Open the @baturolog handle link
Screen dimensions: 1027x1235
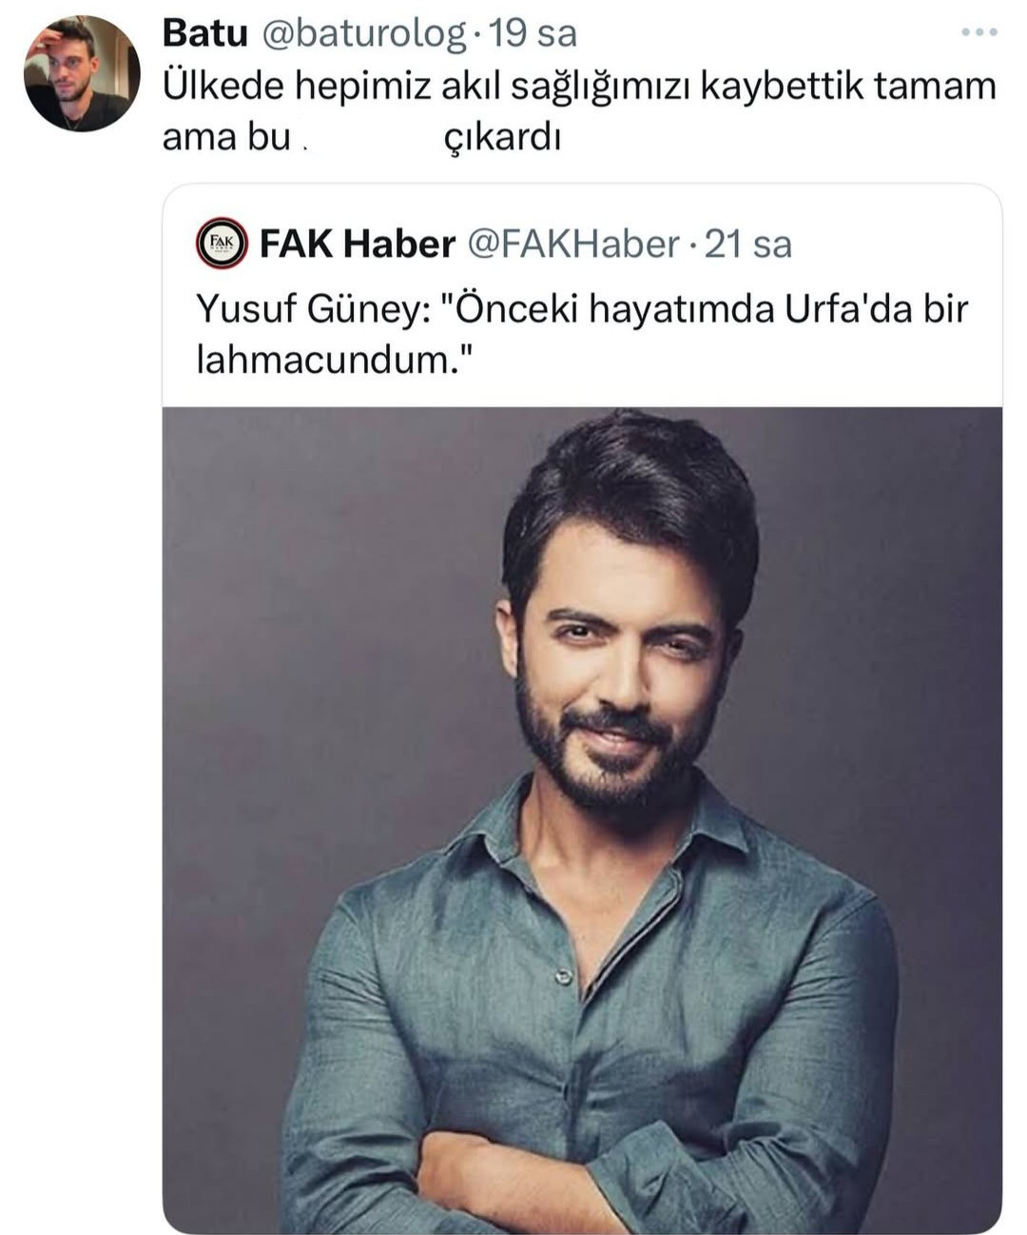(x=362, y=34)
